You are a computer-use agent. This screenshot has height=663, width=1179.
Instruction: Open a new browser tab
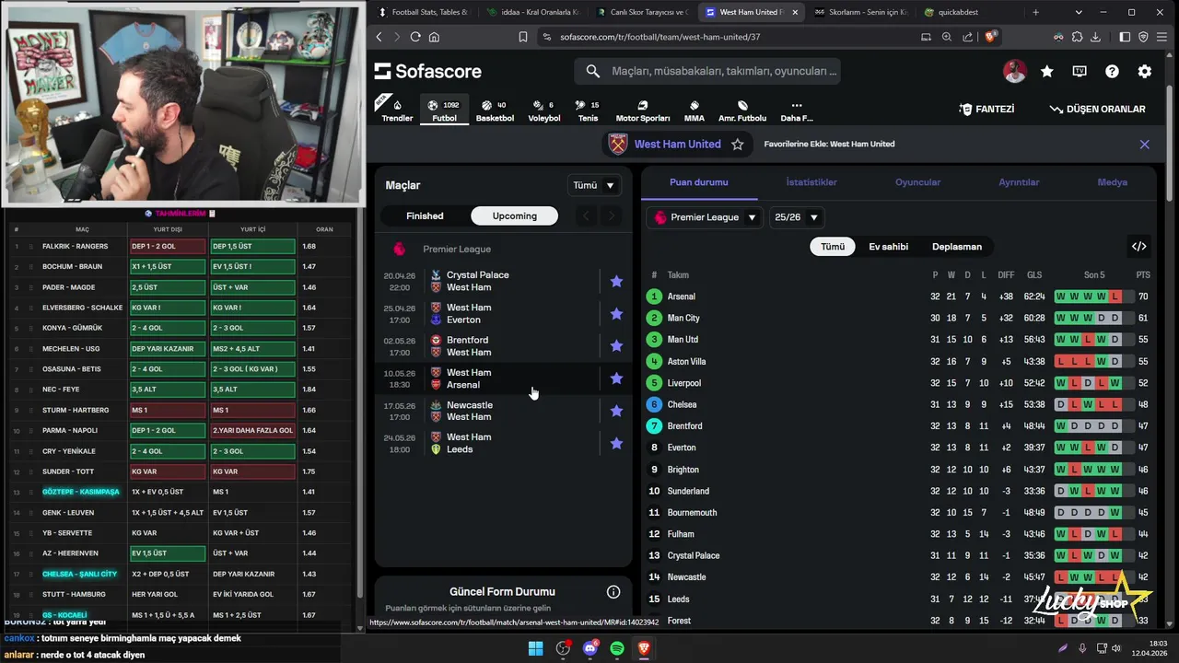pos(1035,12)
